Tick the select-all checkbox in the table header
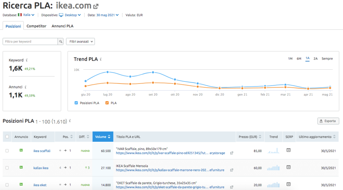The image size is (343, 190). pyautogui.click(x=7, y=137)
